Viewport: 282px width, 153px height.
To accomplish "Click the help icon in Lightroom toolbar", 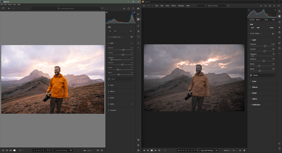I will coord(133,9).
